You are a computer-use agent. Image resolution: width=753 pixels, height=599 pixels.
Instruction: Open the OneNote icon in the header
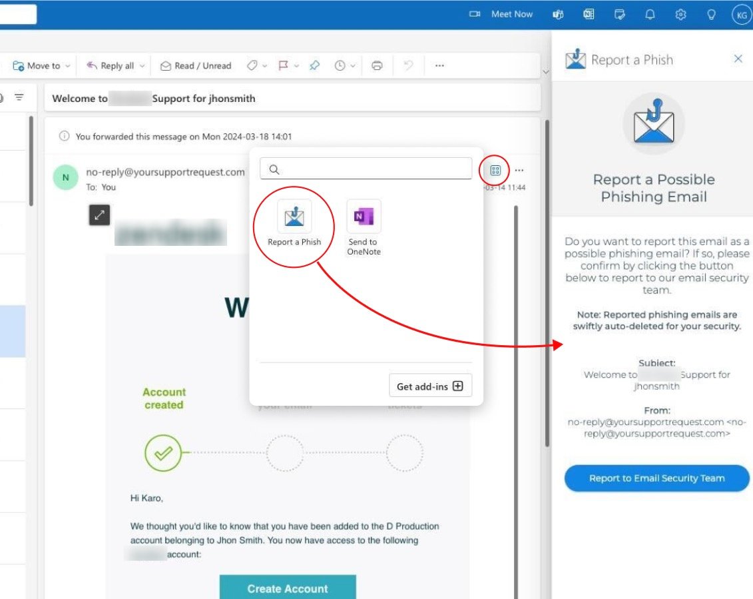[589, 14]
